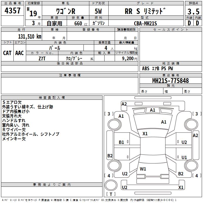
Task: Click the CAT shift type cell
Action: pos(7,53)
